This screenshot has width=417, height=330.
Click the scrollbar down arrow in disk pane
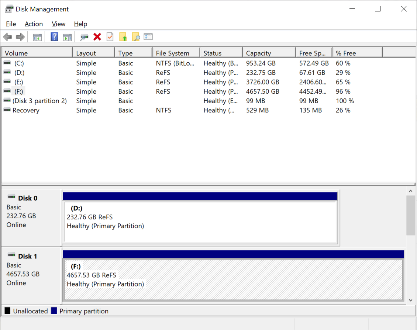411,300
